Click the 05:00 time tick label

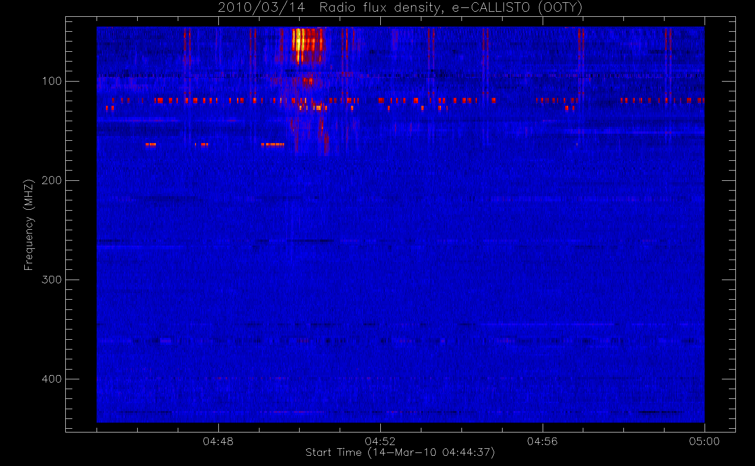[704, 441]
